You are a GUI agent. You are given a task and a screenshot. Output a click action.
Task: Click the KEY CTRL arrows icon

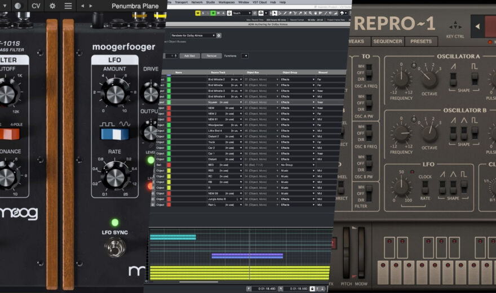(455, 26)
